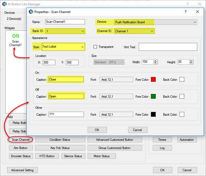Add an Advanced Customized Button widget

[x=115, y=140]
